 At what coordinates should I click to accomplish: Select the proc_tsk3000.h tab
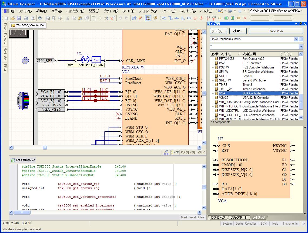click(x=23, y=160)
